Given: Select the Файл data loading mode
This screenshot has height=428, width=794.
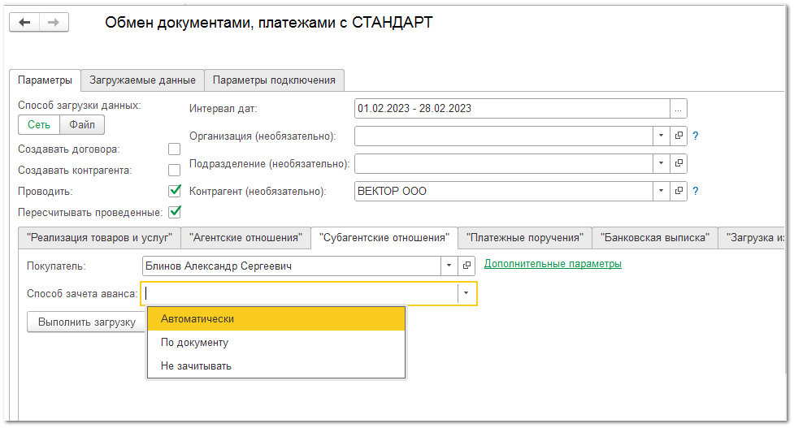Looking at the screenshot, I should pyautogui.click(x=82, y=124).
